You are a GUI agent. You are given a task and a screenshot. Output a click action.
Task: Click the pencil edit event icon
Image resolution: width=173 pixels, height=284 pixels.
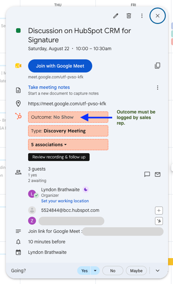tap(116, 16)
